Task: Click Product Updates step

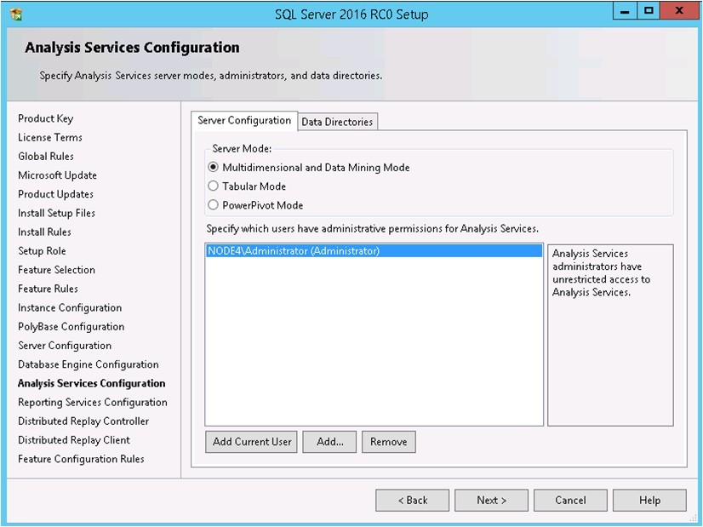Action: click(55, 194)
